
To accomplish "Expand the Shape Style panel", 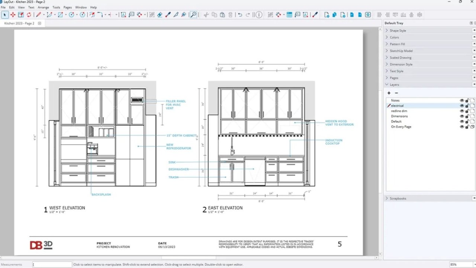I will (x=387, y=30).
